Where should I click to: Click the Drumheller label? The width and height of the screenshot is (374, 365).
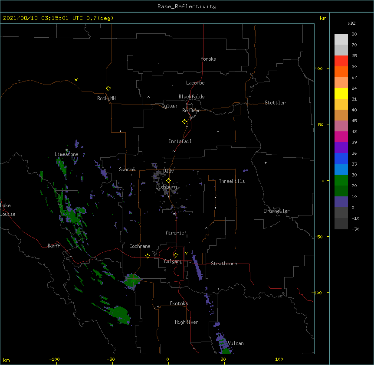[x=277, y=211]
